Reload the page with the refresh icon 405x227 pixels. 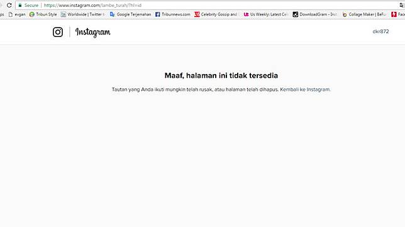point(9,5)
